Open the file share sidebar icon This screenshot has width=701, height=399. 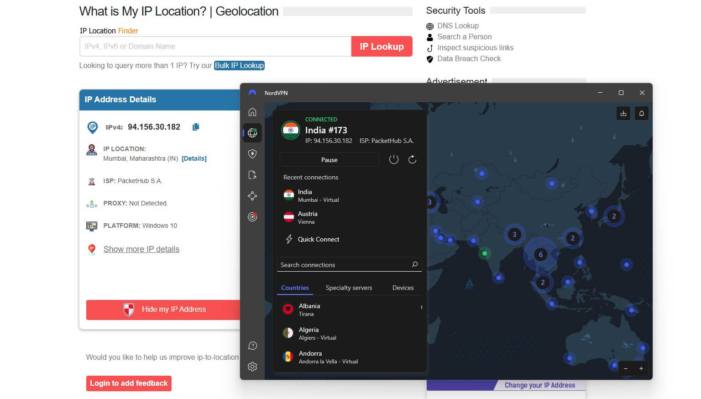tap(252, 175)
